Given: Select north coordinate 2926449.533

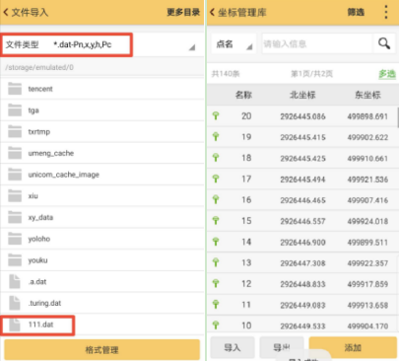Looking at the screenshot, I should coord(302,326).
